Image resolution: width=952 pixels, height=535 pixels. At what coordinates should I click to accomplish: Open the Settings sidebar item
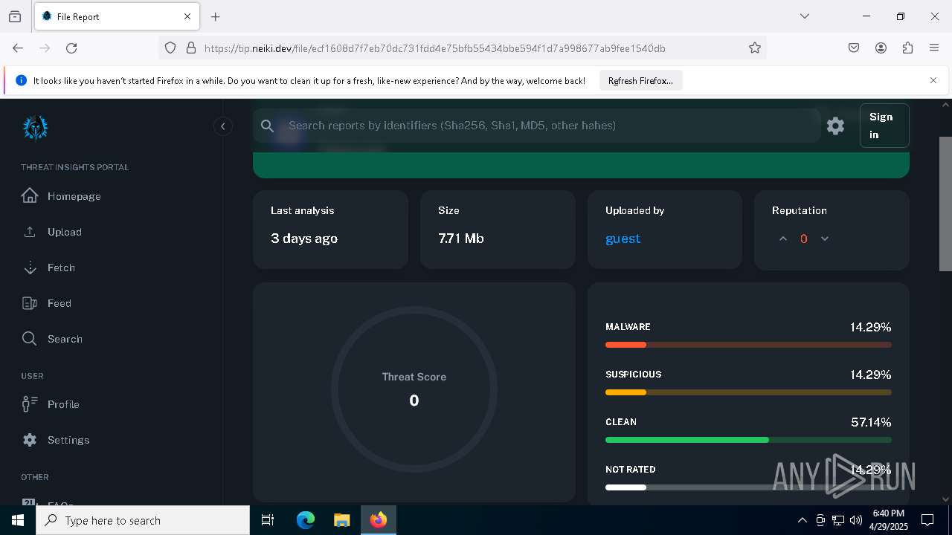68,440
